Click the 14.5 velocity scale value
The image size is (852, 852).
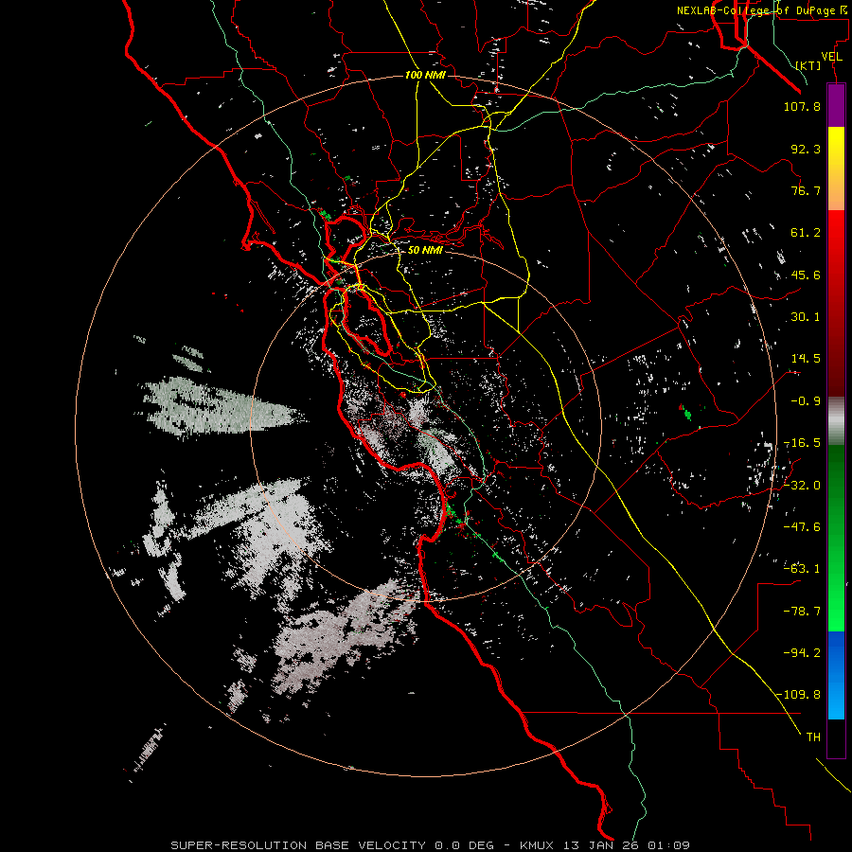coord(806,359)
